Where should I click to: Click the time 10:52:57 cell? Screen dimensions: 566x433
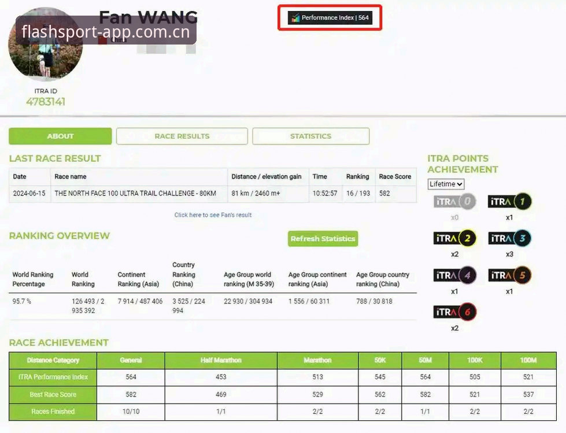point(325,194)
